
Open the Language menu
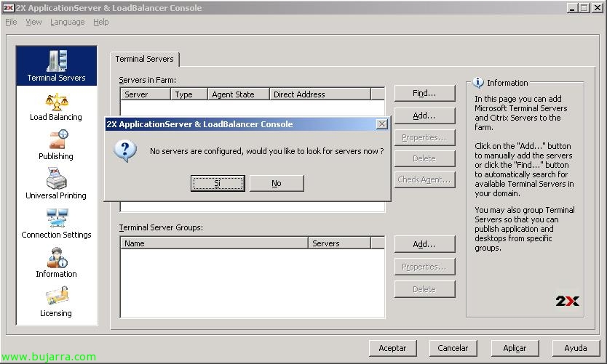68,22
